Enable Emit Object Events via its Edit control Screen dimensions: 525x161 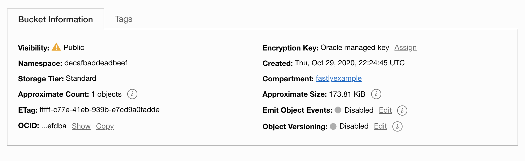tap(385, 110)
